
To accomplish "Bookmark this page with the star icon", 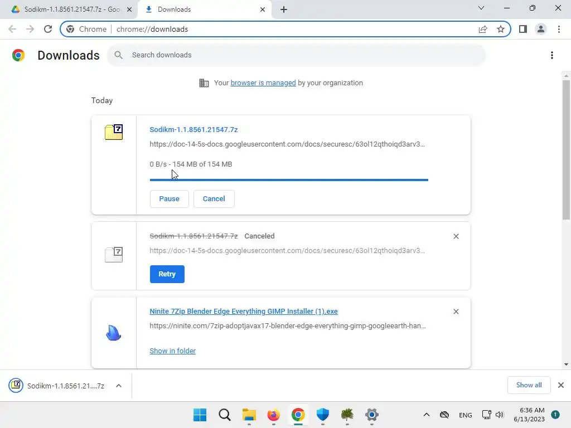I will pos(501,29).
